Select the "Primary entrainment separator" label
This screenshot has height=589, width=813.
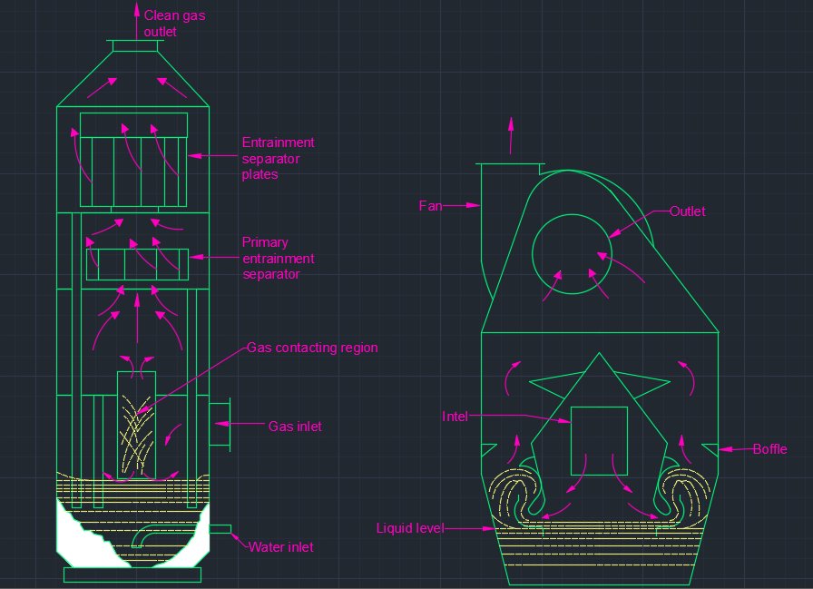(278, 259)
